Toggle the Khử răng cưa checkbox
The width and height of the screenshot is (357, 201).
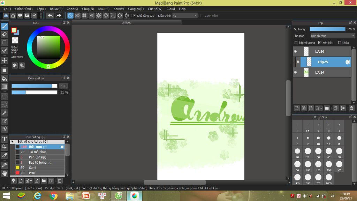click(x=135, y=16)
